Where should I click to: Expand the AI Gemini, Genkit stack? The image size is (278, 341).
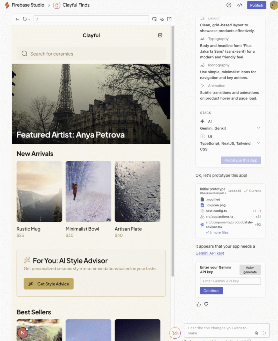(x=258, y=128)
